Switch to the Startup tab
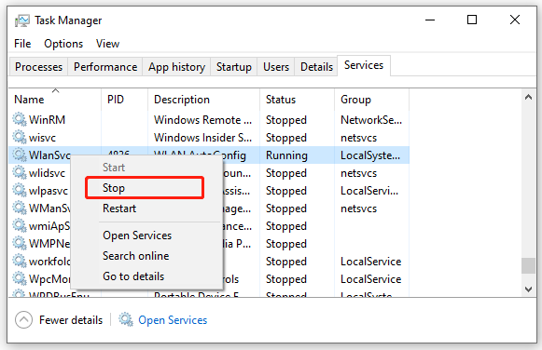 click(x=234, y=66)
